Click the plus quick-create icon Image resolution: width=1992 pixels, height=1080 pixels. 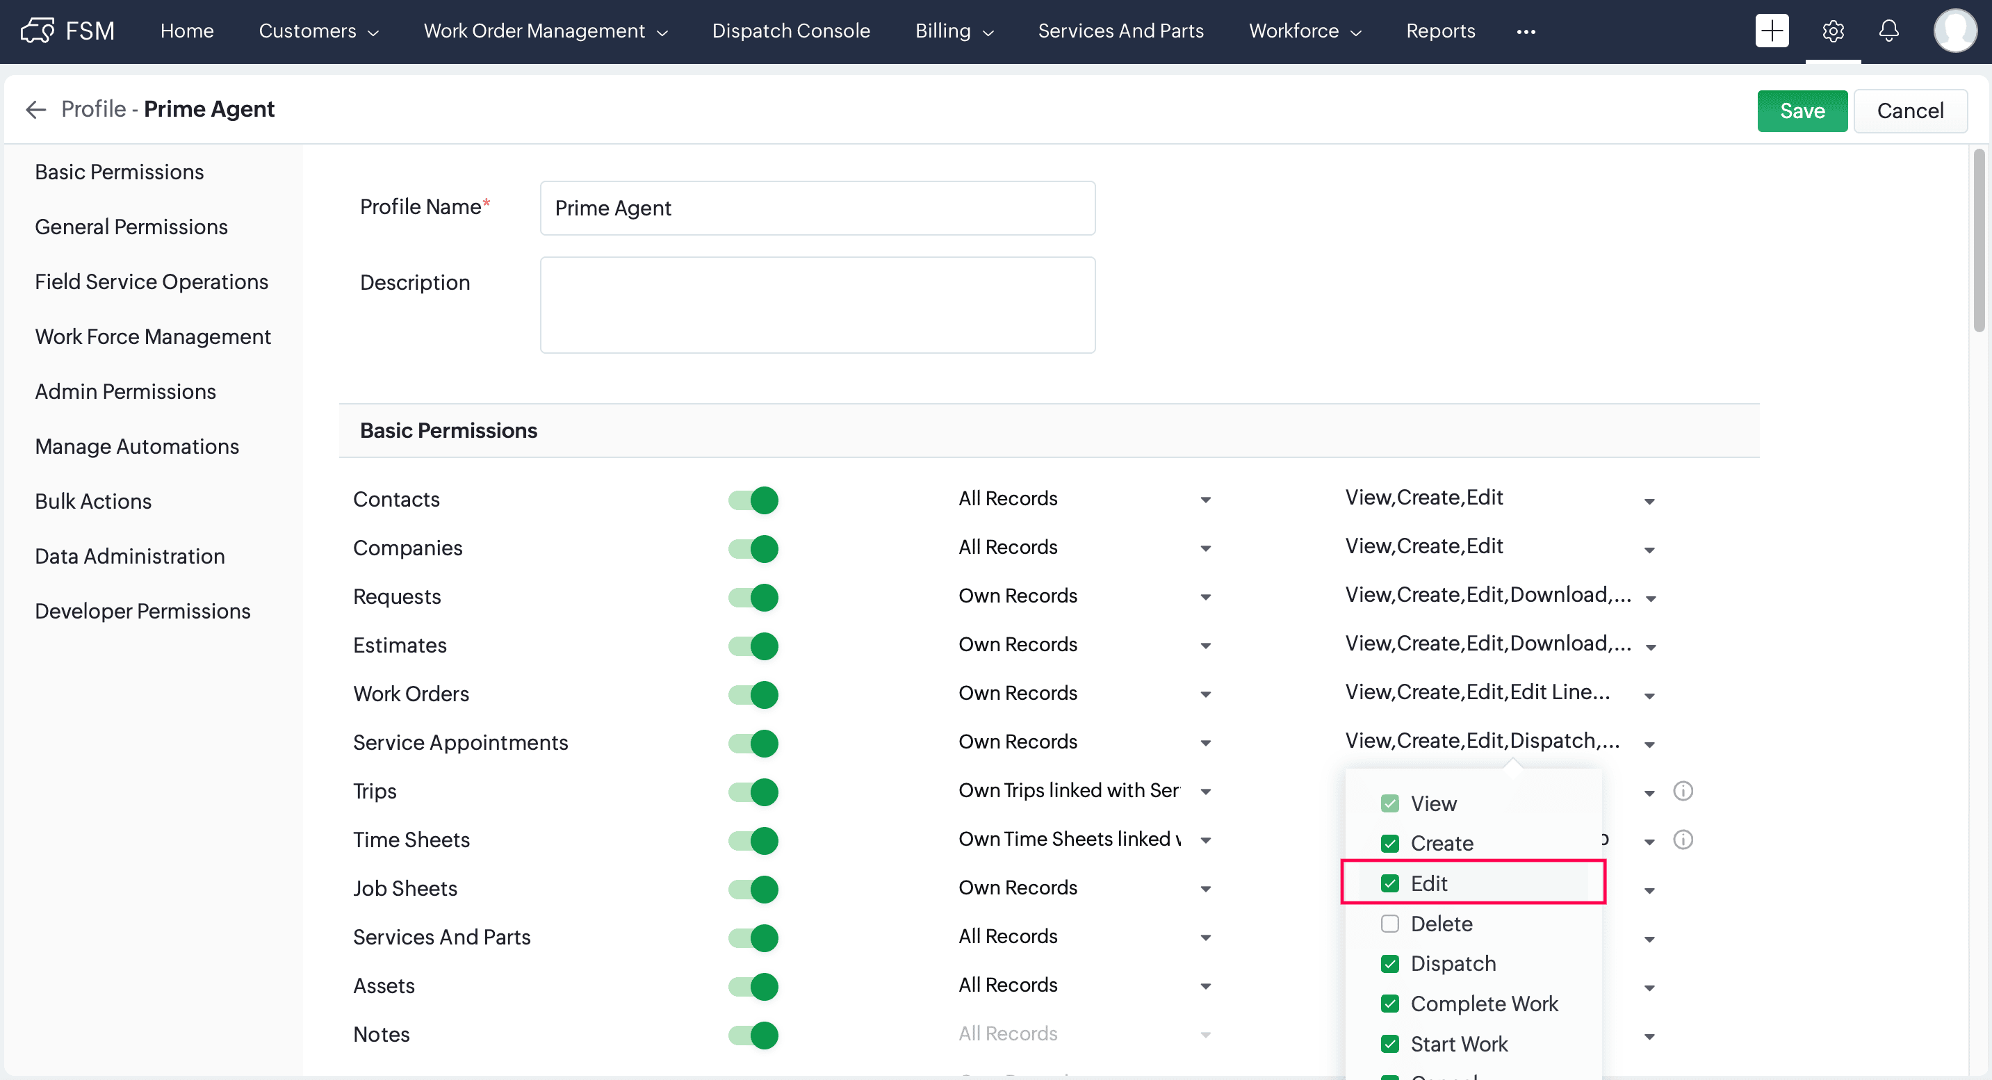coord(1772,31)
